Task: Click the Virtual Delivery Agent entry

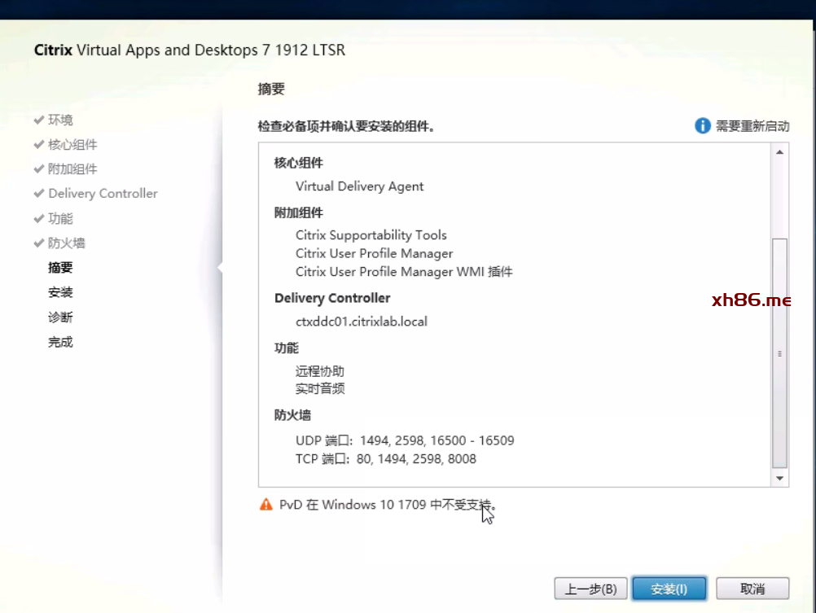Action: pyautogui.click(x=359, y=186)
